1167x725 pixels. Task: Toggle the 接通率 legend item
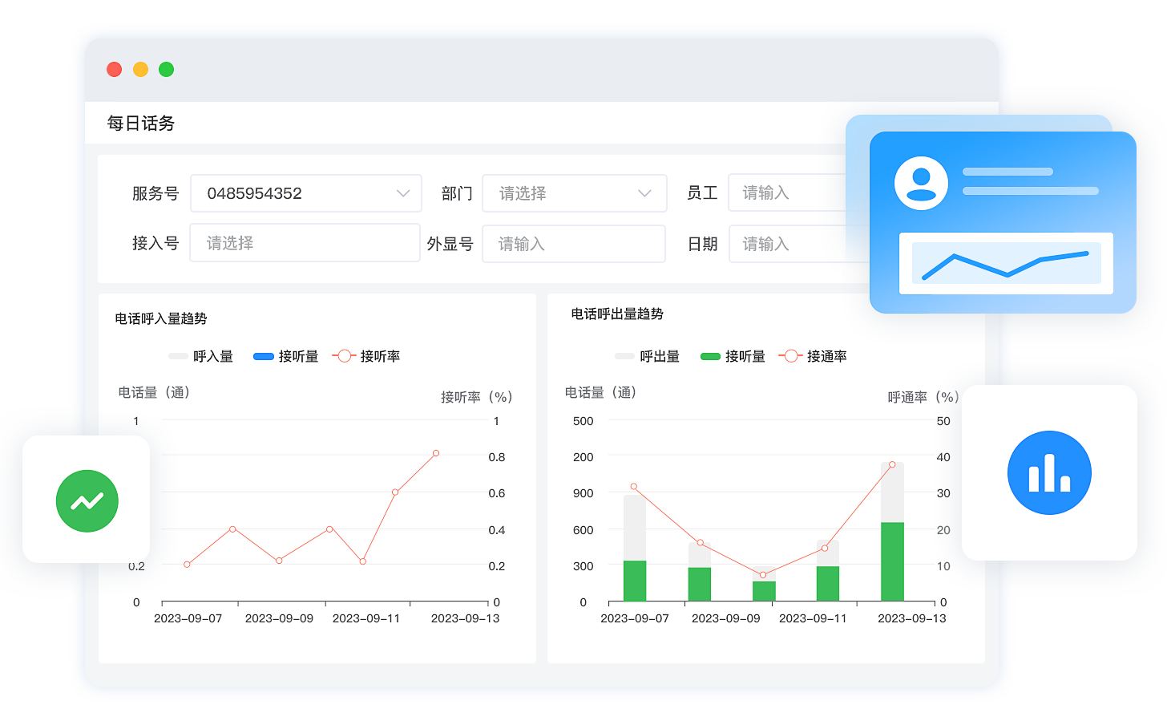pyautogui.click(x=813, y=356)
